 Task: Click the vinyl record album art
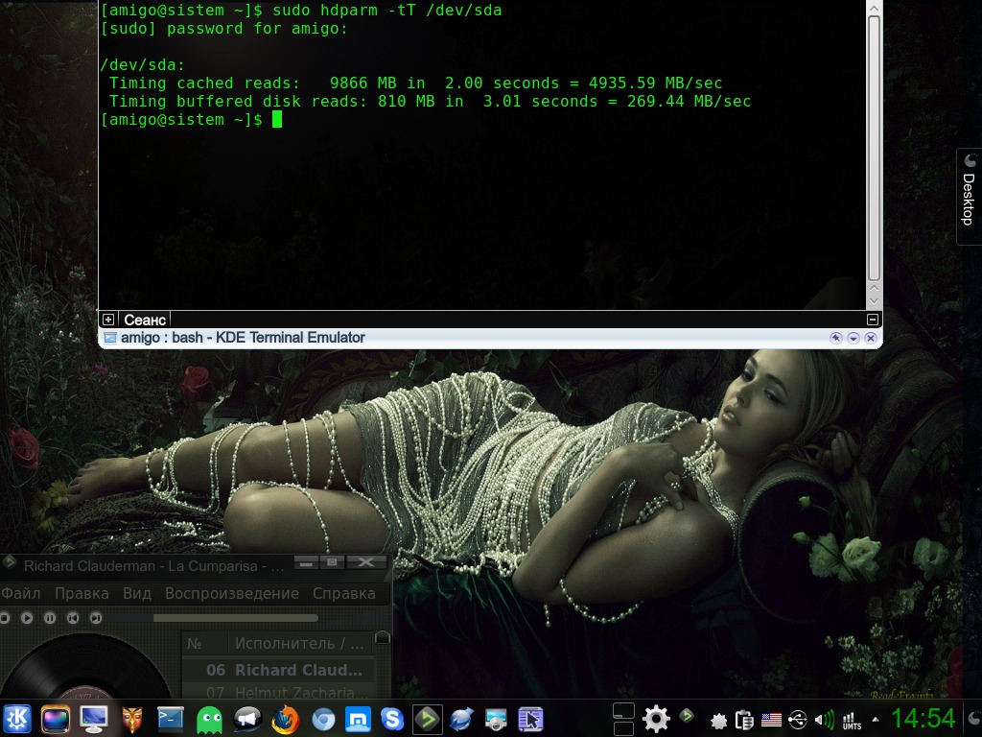tap(84, 666)
